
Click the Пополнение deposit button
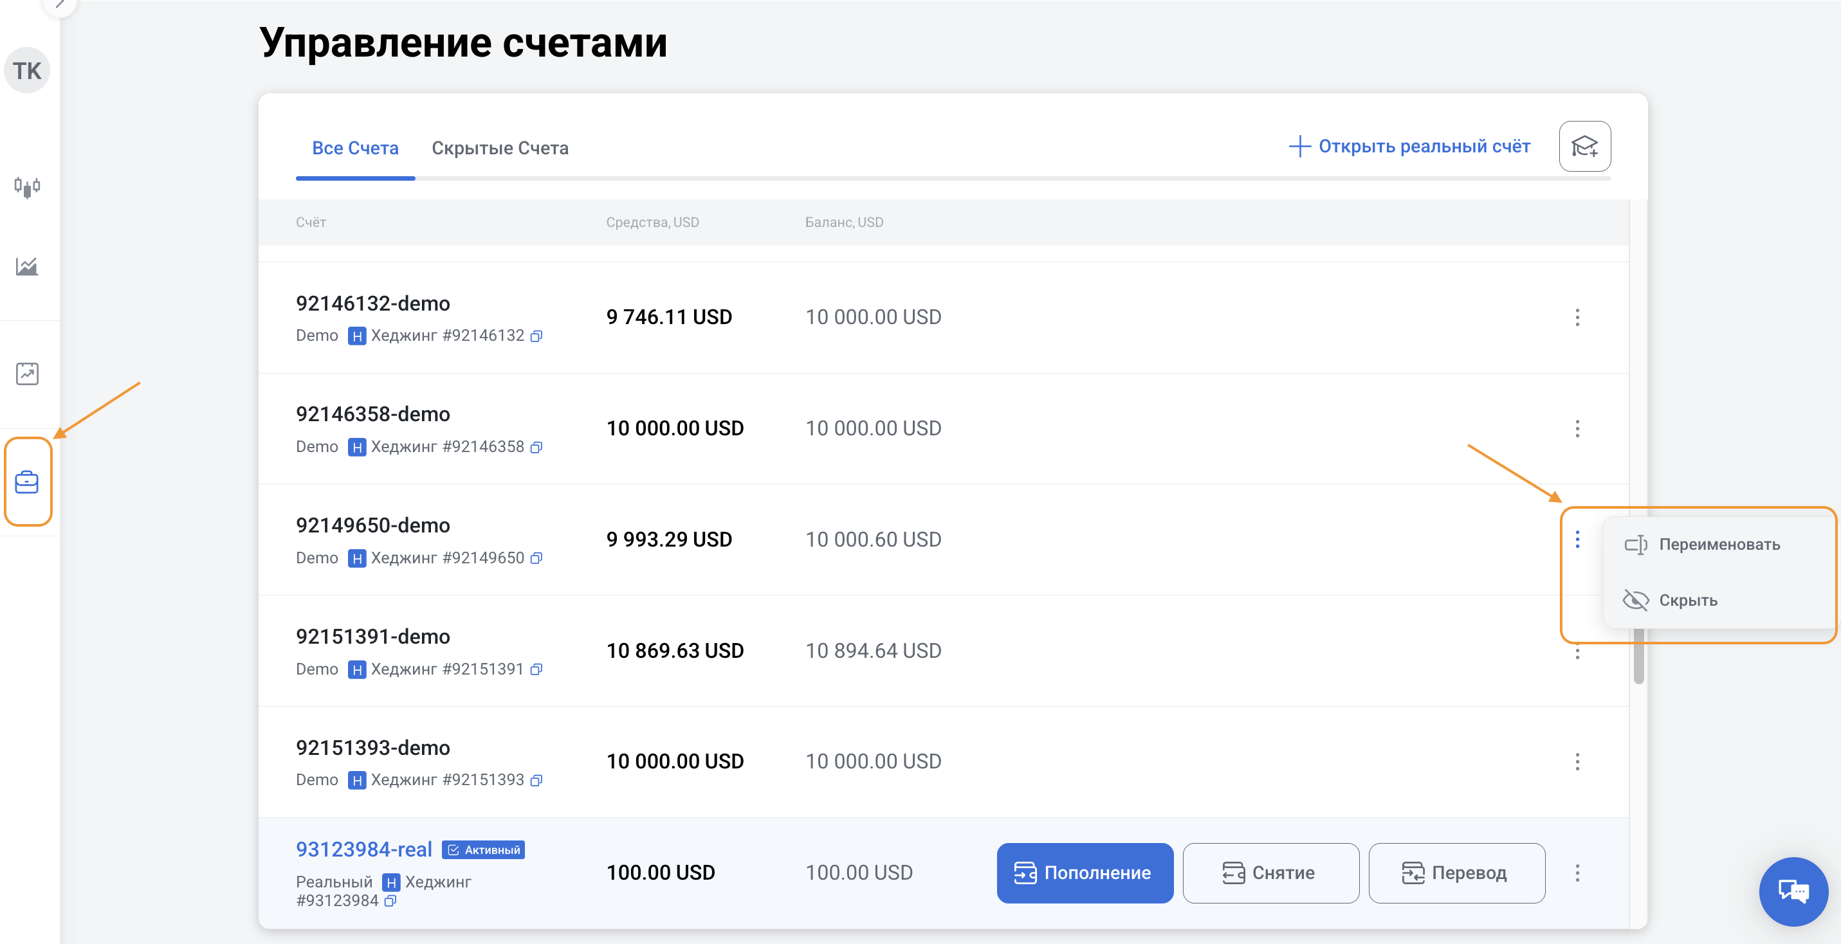click(x=1084, y=873)
